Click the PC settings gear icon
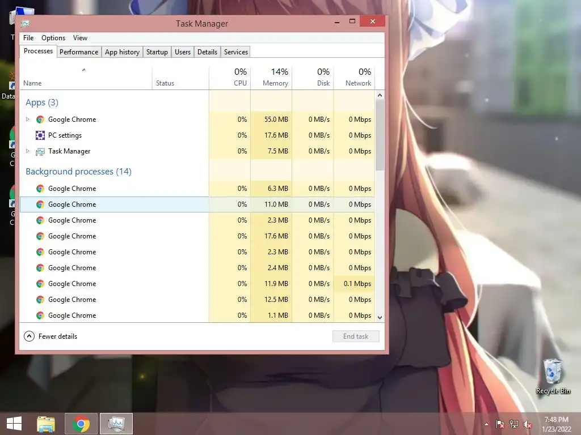This screenshot has height=435, width=581. click(40, 135)
